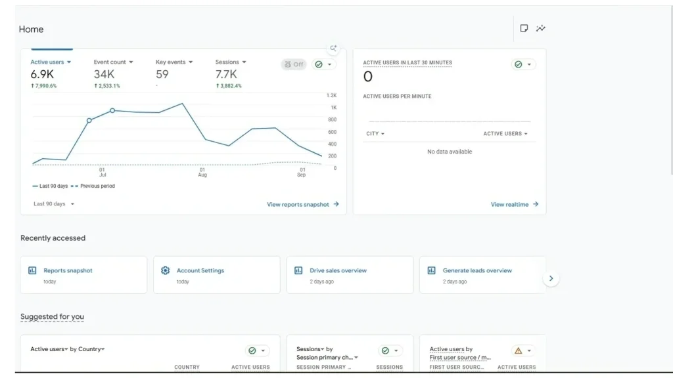Open the Reports snapshot recent card

point(83,275)
